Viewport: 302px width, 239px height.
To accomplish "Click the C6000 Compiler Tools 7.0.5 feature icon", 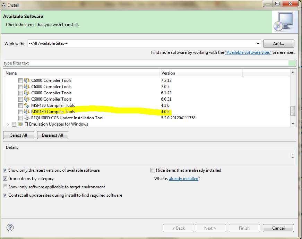I will [27, 87].
